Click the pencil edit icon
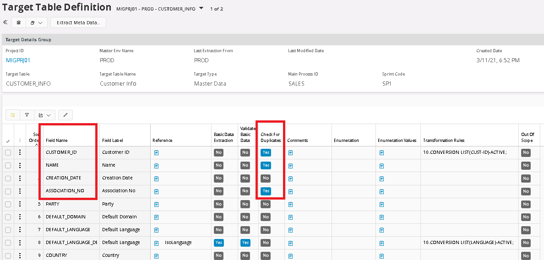Image resolution: width=544 pixels, height=260 pixels. point(65,115)
